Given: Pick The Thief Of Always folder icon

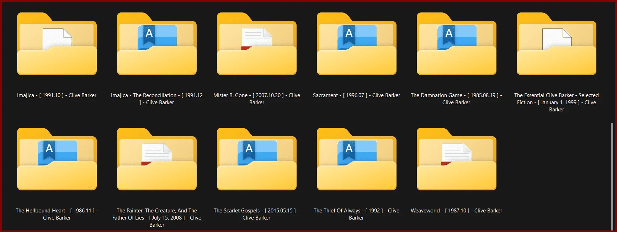Looking at the screenshot, I should (357, 159).
